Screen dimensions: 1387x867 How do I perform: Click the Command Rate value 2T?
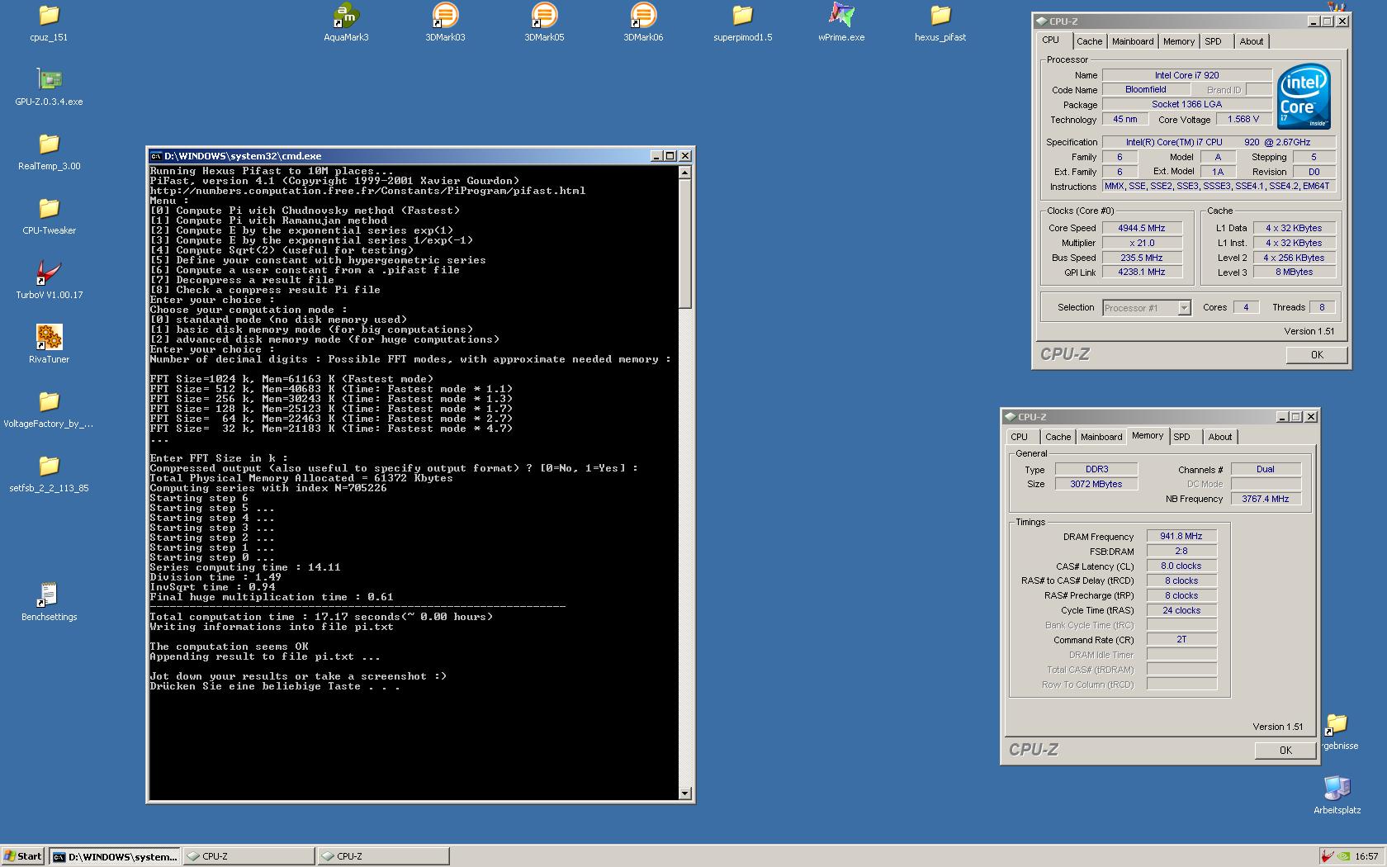coord(1181,639)
